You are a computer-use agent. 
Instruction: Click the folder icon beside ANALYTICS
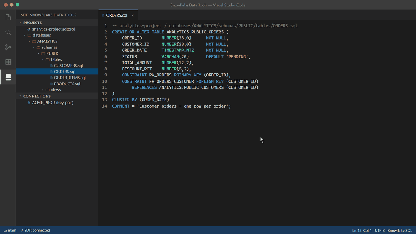click(34, 41)
